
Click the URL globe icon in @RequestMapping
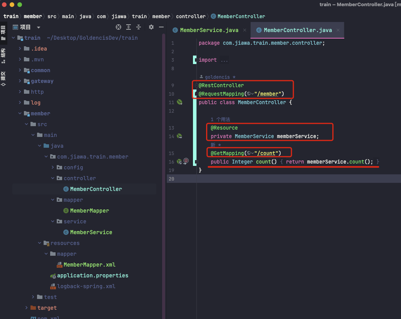[x=250, y=94]
